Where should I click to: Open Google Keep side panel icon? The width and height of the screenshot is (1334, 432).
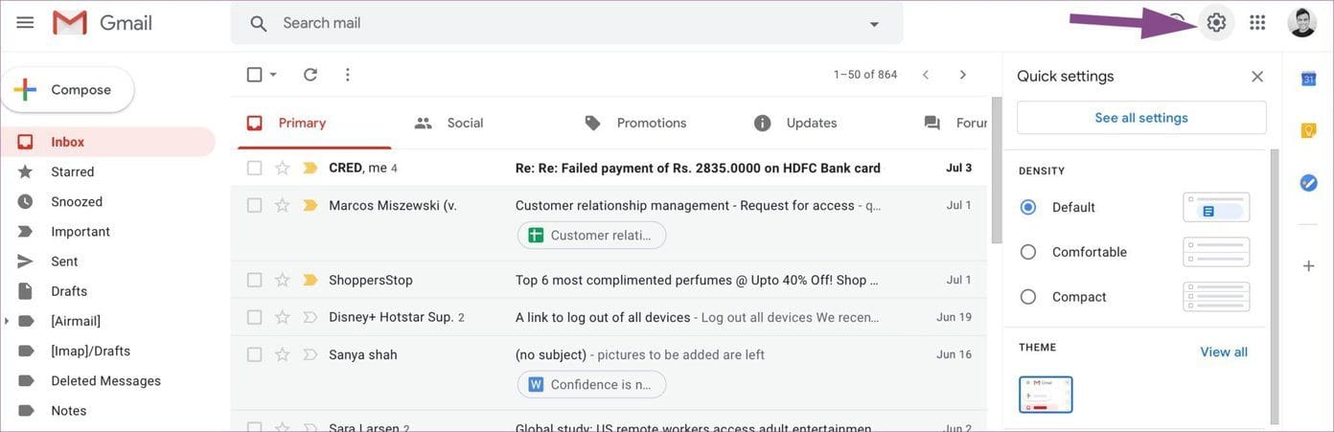pos(1308,130)
